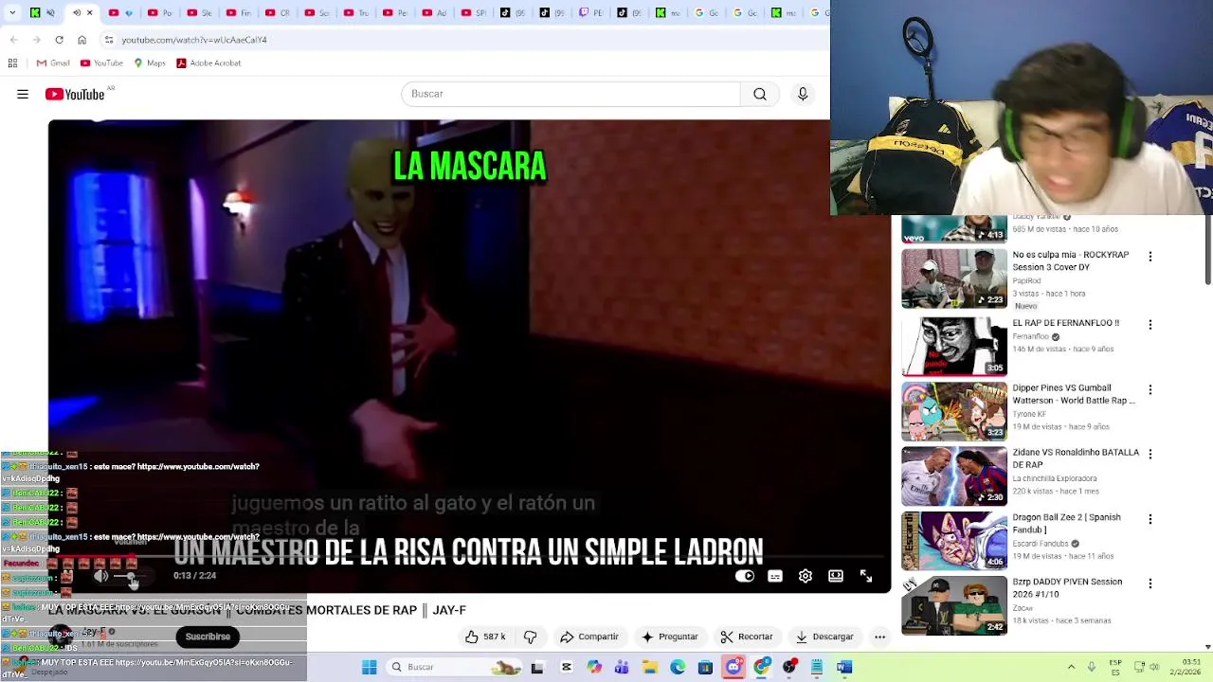This screenshot has height=682, width=1213.
Task: Open options menu for No es culpa mia video
Action: (x=1150, y=256)
